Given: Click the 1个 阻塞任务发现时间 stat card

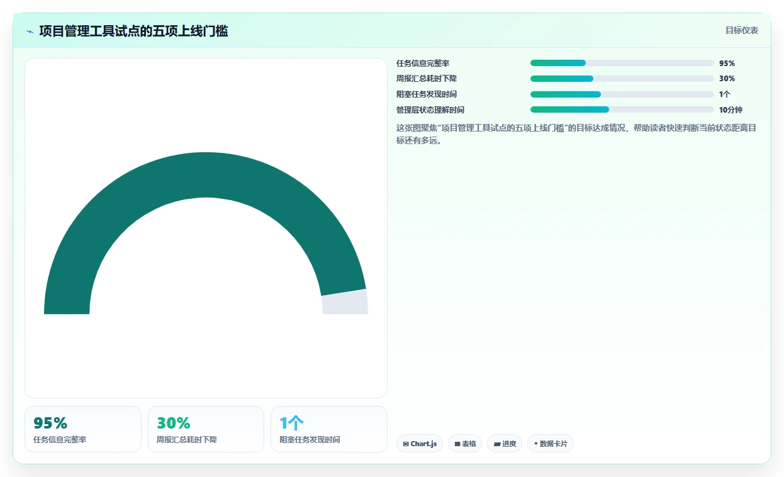Looking at the screenshot, I should pyautogui.click(x=329, y=429).
